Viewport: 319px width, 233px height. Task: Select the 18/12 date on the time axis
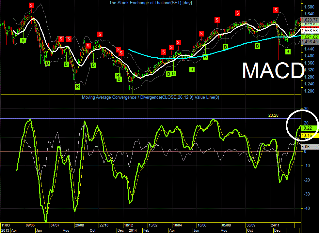click(x=129, y=225)
